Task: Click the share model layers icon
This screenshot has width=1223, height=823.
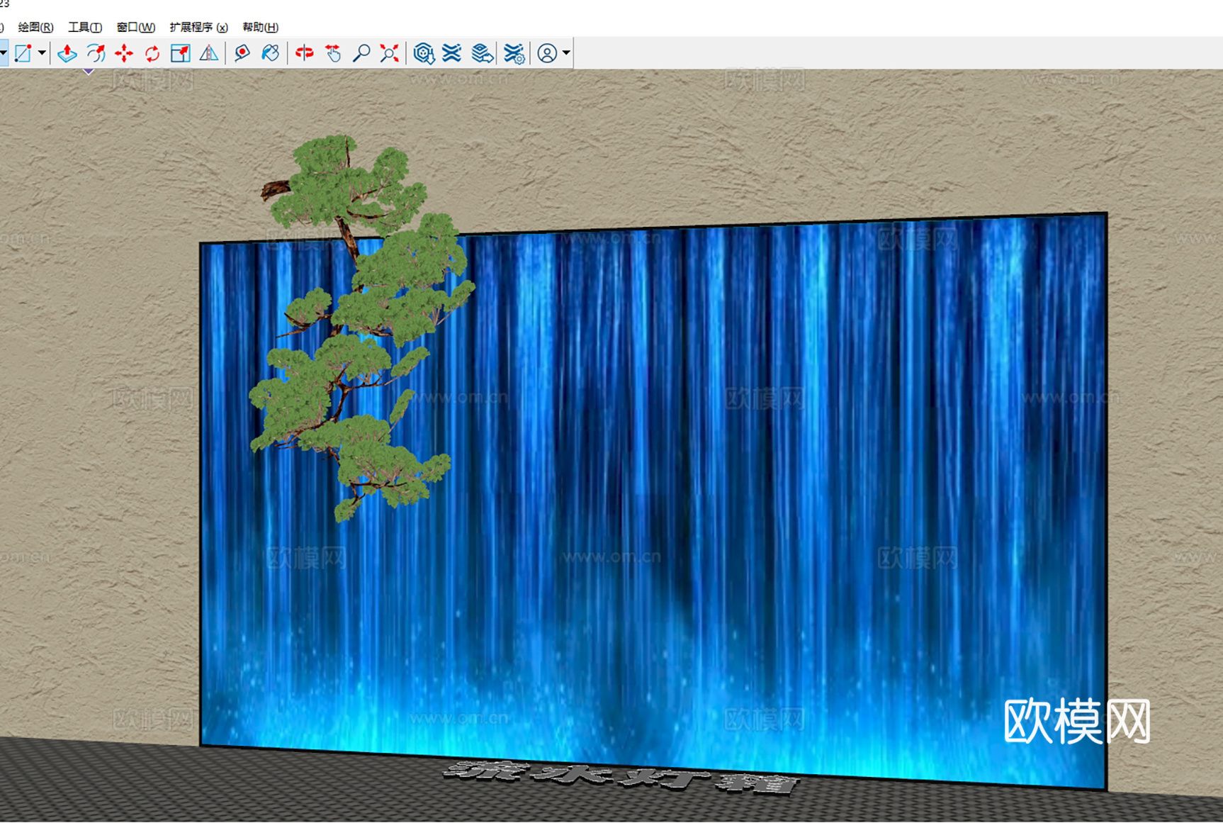Action: [x=482, y=53]
